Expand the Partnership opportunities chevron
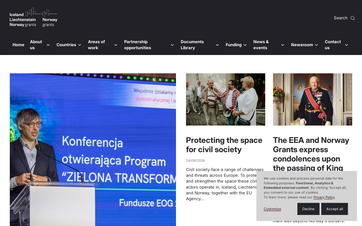 pos(172,45)
